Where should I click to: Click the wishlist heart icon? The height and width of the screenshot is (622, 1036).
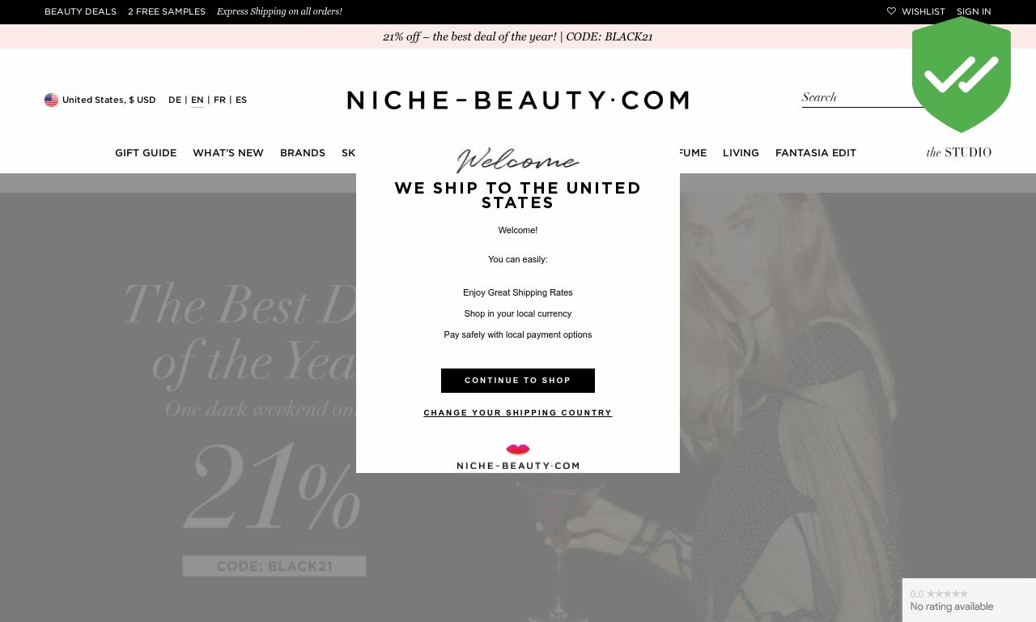pos(891,11)
